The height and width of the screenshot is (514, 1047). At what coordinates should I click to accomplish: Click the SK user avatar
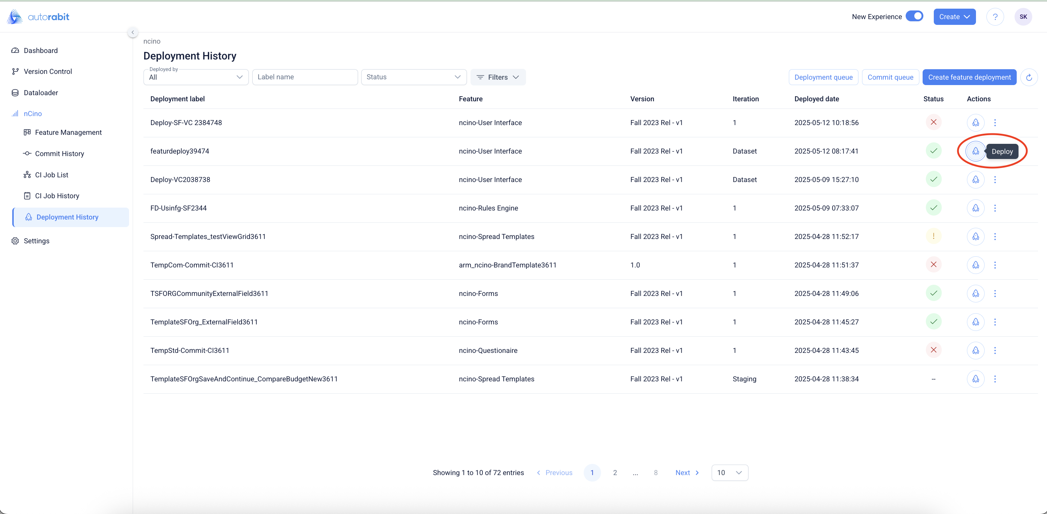click(1023, 17)
